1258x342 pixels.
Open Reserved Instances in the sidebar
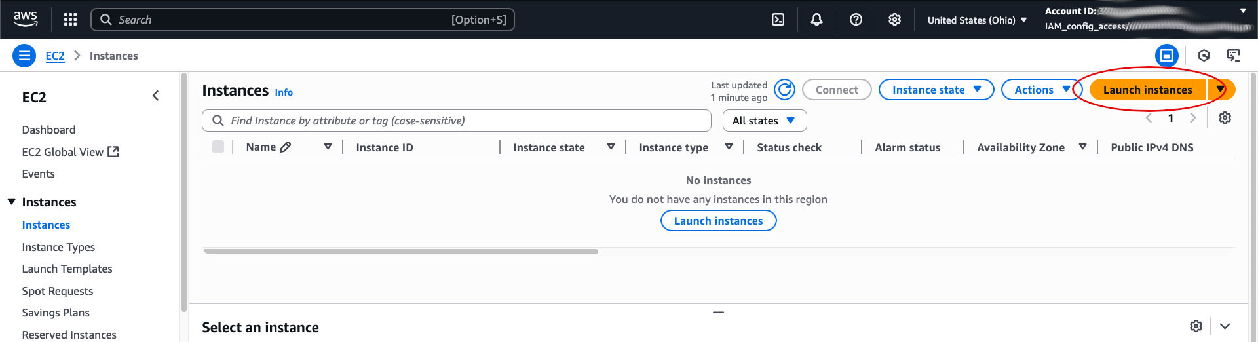point(69,335)
